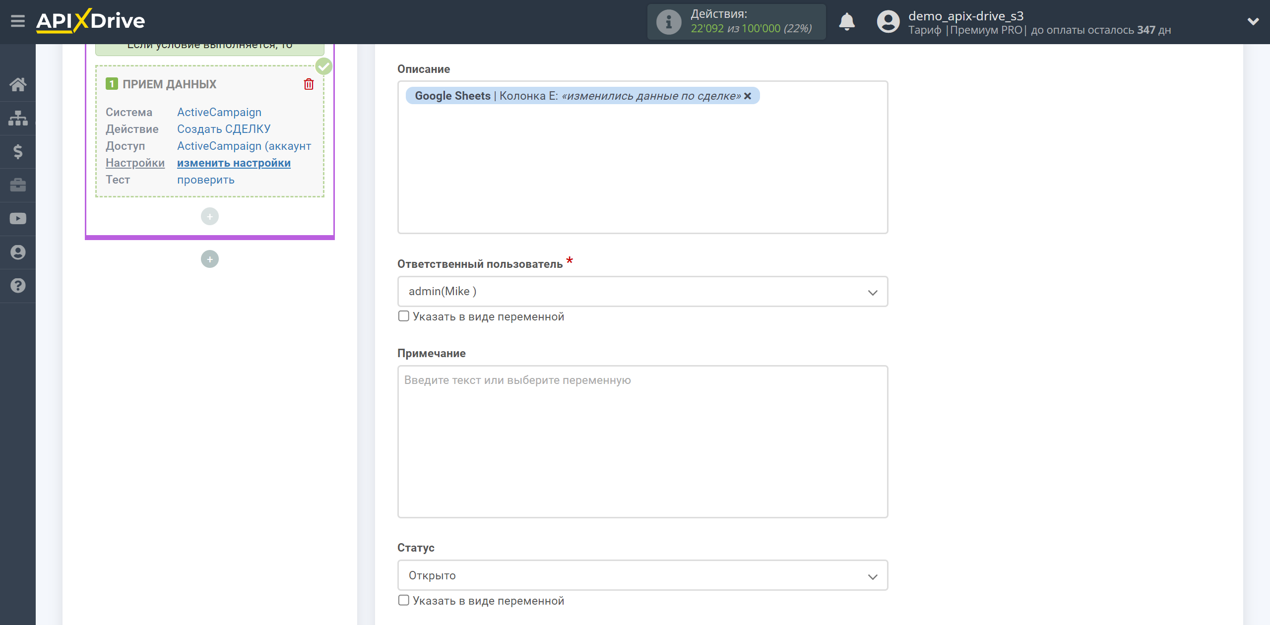This screenshot has height=625, width=1270.
Task: Open the home icon in sidebar
Action: tap(18, 84)
